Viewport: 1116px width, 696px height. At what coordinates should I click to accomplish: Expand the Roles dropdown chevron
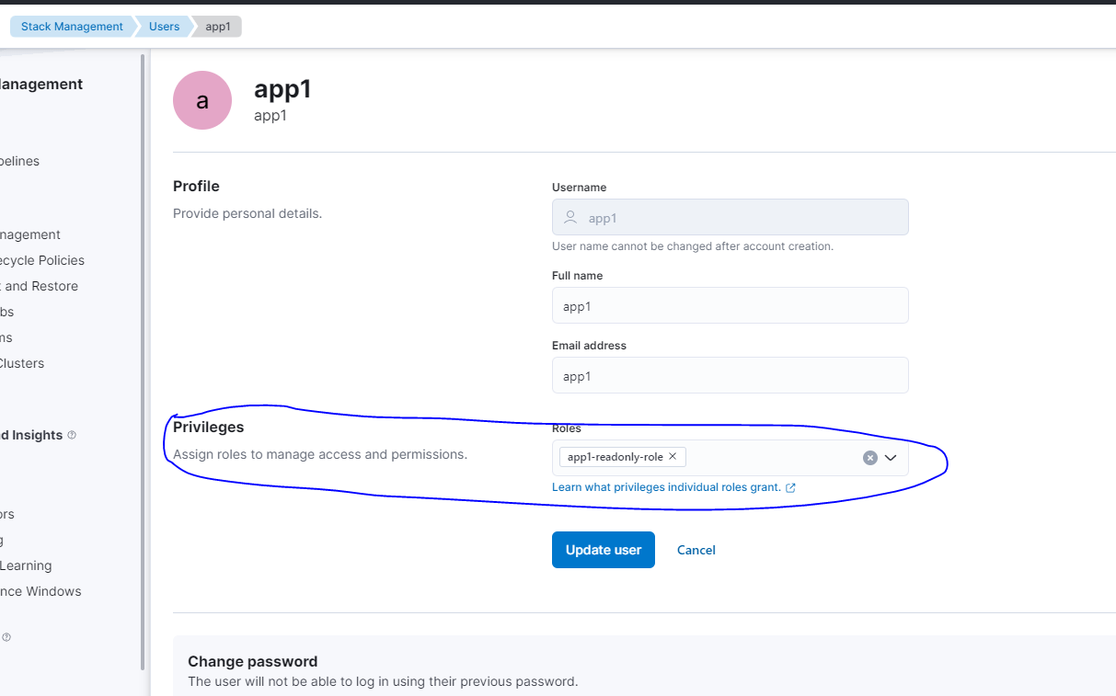891,458
